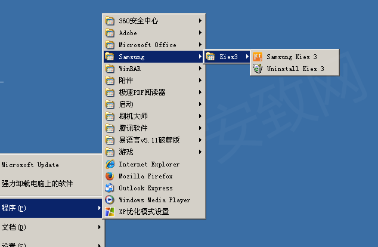This screenshot has width=378, height=247.
Task: Click the Uninstall Kies 3 icon
Action: point(258,69)
